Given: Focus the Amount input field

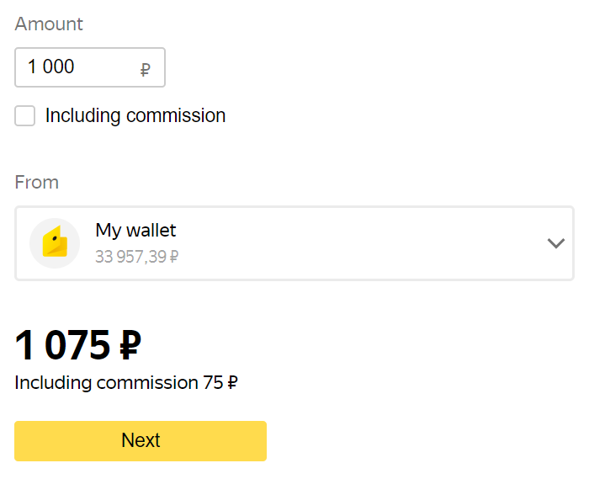Looking at the screenshot, I should (x=90, y=67).
